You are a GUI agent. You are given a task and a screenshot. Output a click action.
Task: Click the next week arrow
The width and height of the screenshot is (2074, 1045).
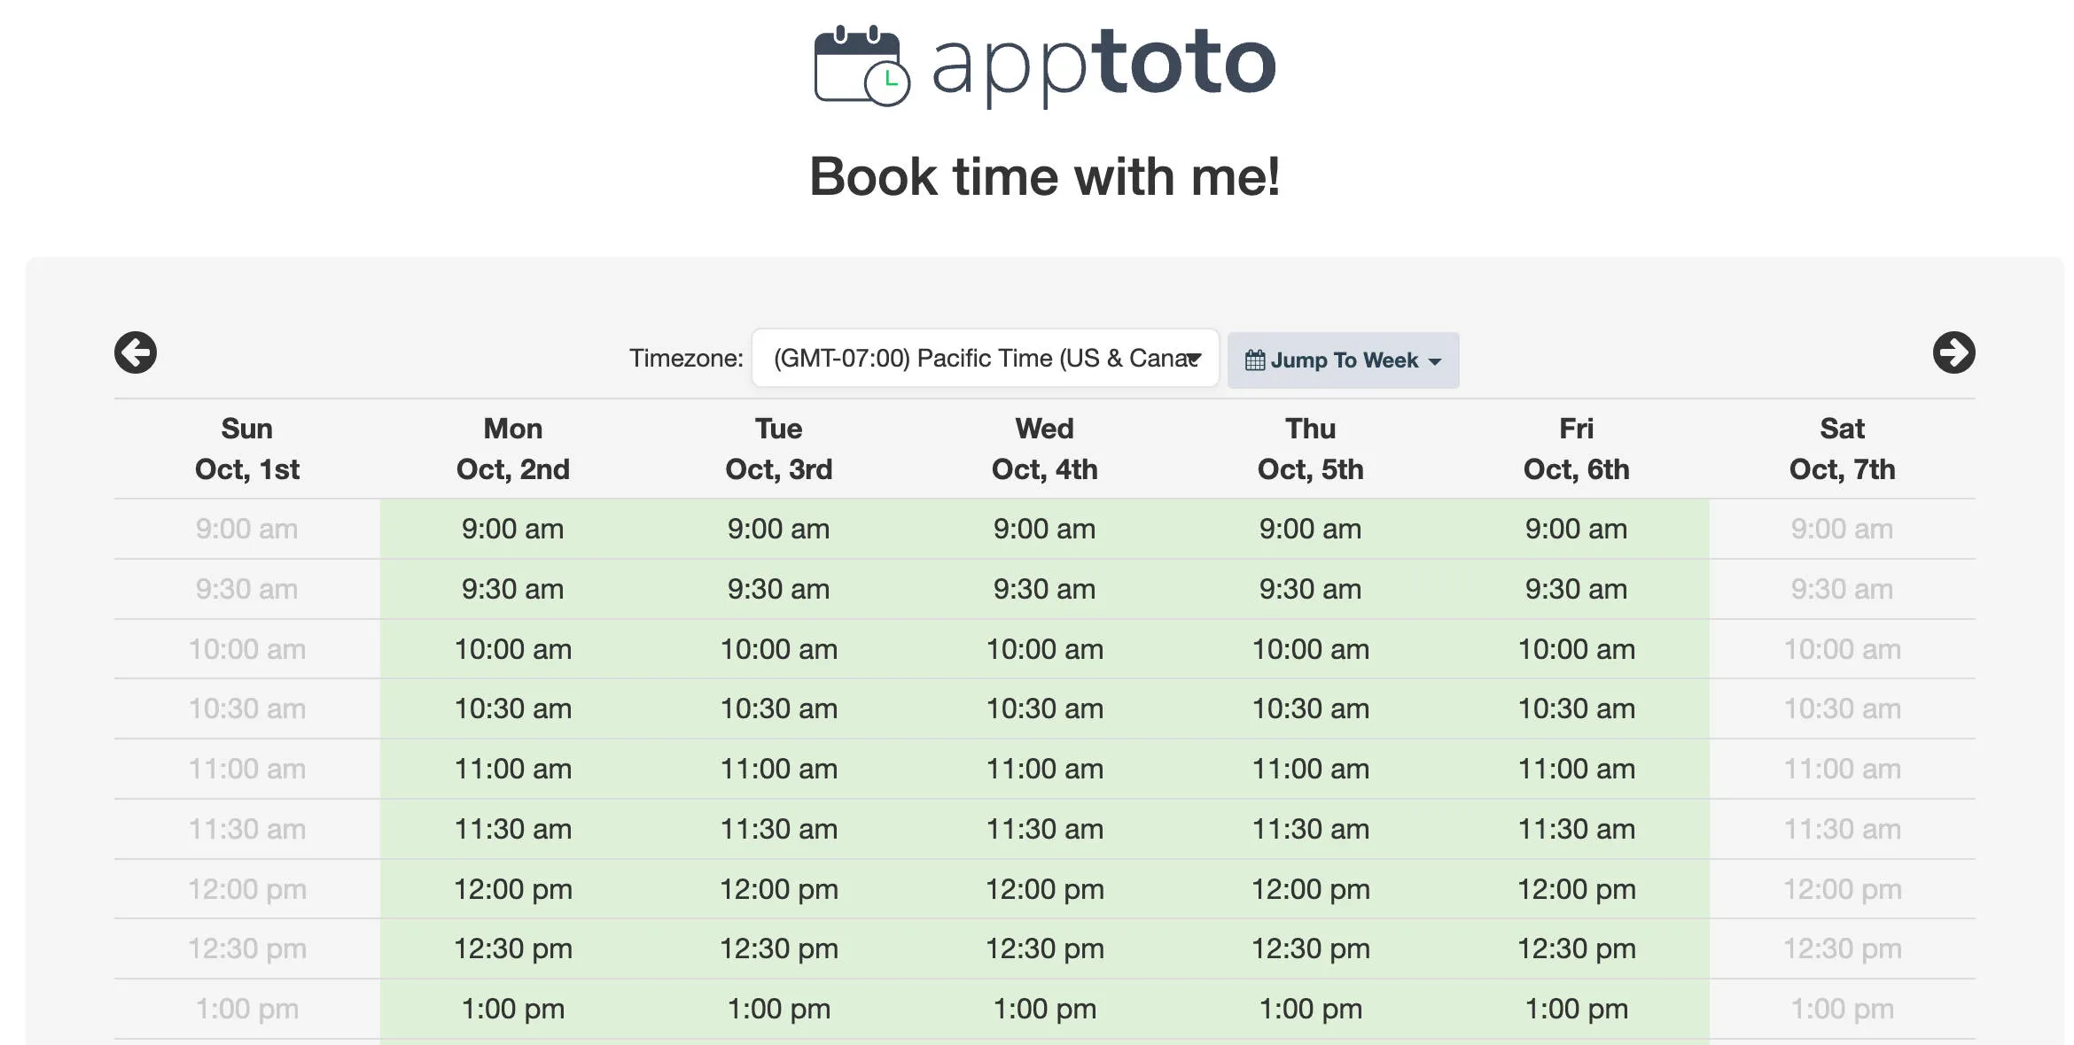[x=1953, y=352]
